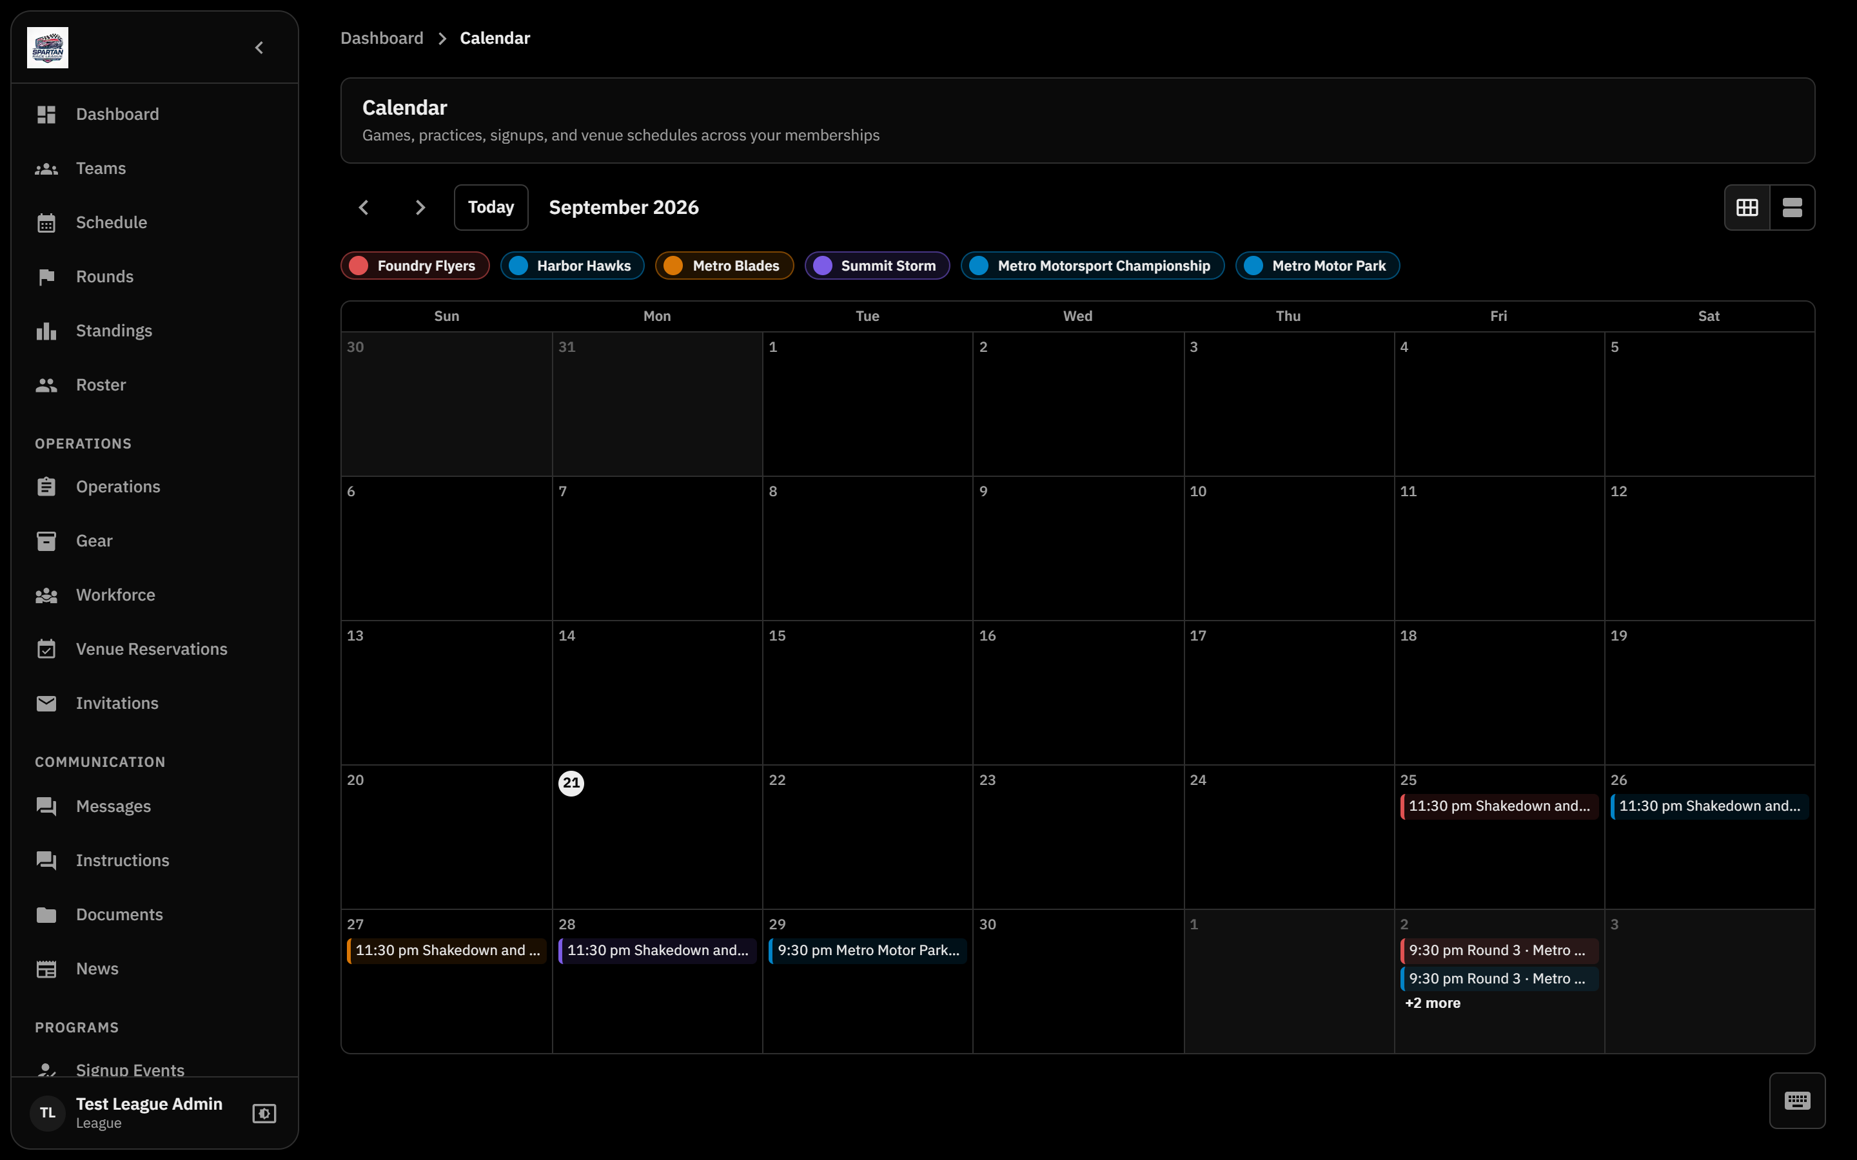
Task: Open the Shakedown event on September 25
Action: pyautogui.click(x=1498, y=806)
